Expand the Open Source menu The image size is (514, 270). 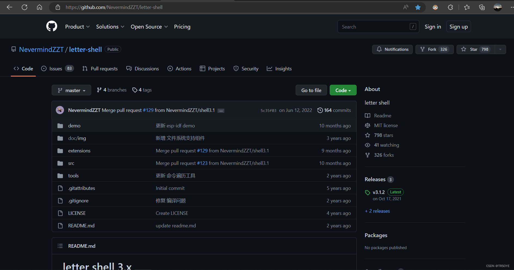coord(149,27)
